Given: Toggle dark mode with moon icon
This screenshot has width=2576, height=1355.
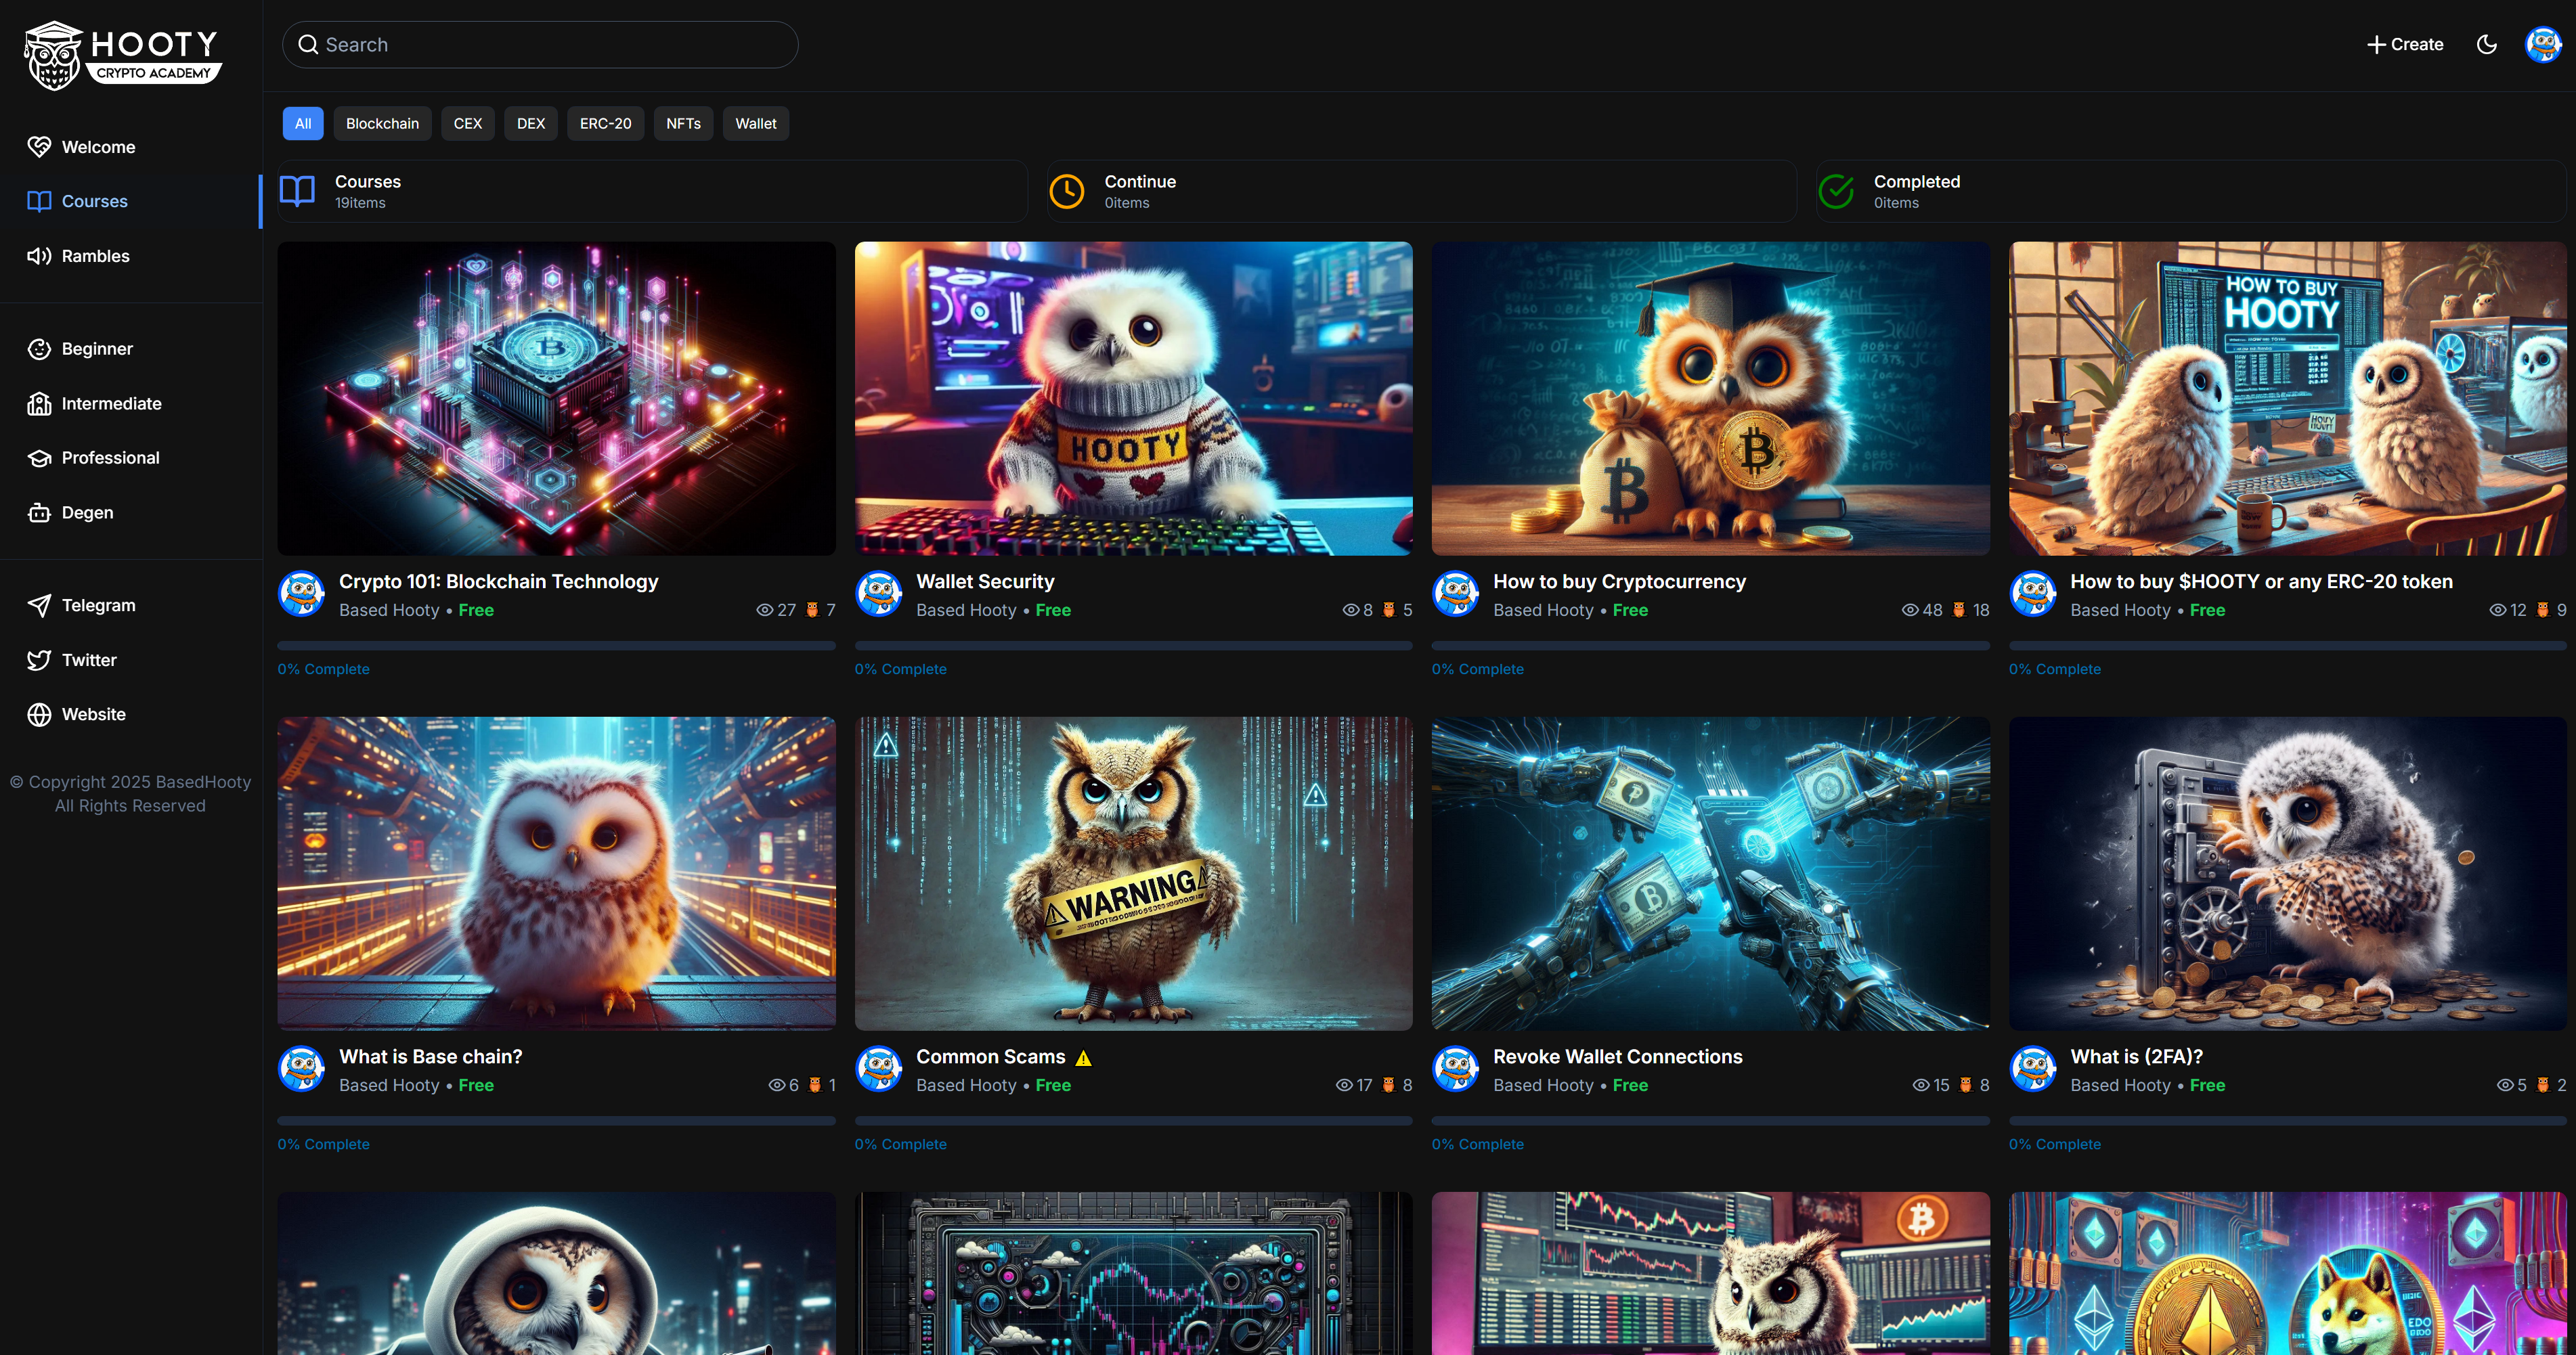Looking at the screenshot, I should [x=2486, y=45].
